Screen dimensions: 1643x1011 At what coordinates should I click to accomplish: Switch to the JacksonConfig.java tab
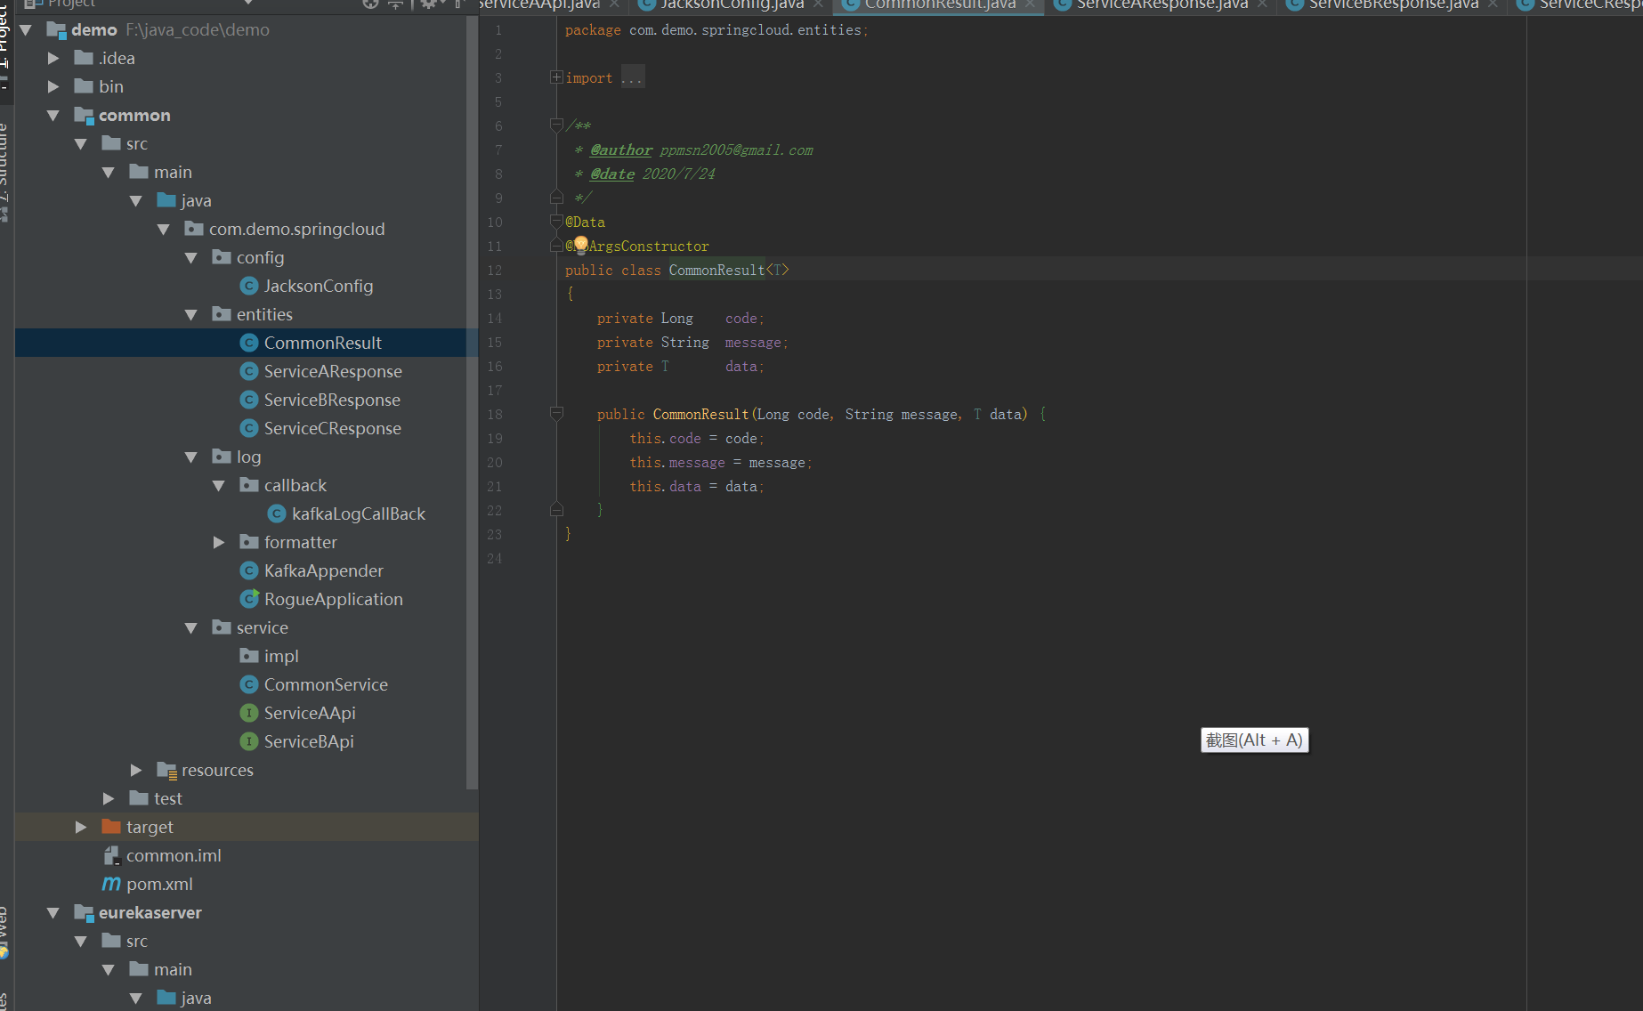732,5
